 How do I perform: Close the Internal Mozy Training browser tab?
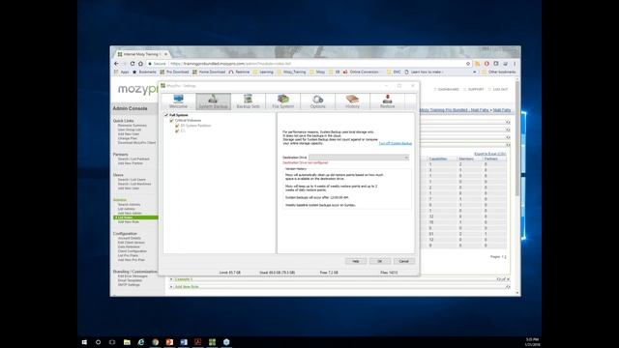point(165,54)
